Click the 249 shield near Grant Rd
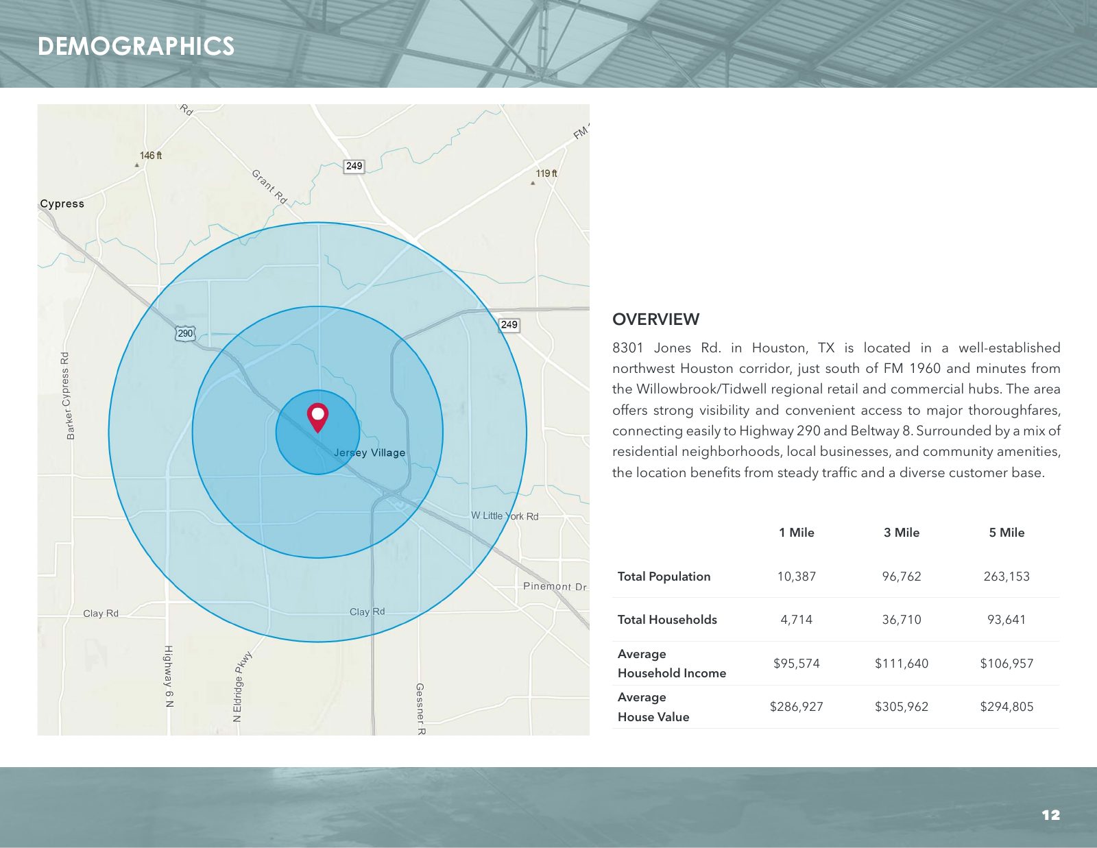 pos(354,166)
